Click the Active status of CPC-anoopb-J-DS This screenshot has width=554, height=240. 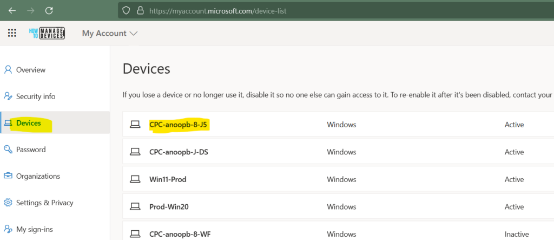pos(514,152)
